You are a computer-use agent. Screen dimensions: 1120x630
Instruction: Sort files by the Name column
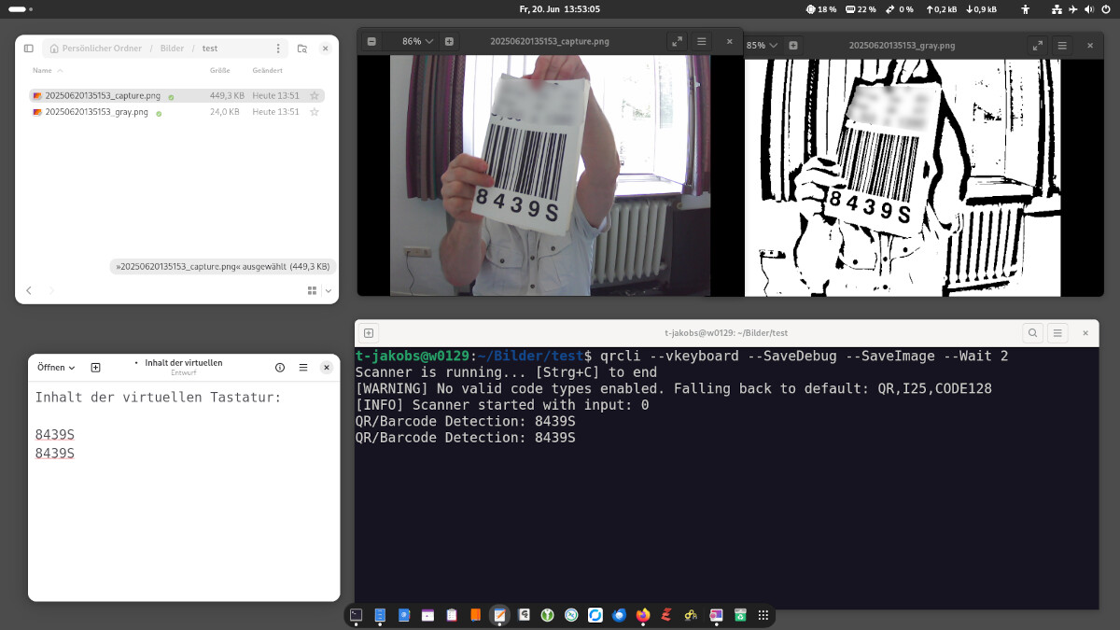pos(48,71)
